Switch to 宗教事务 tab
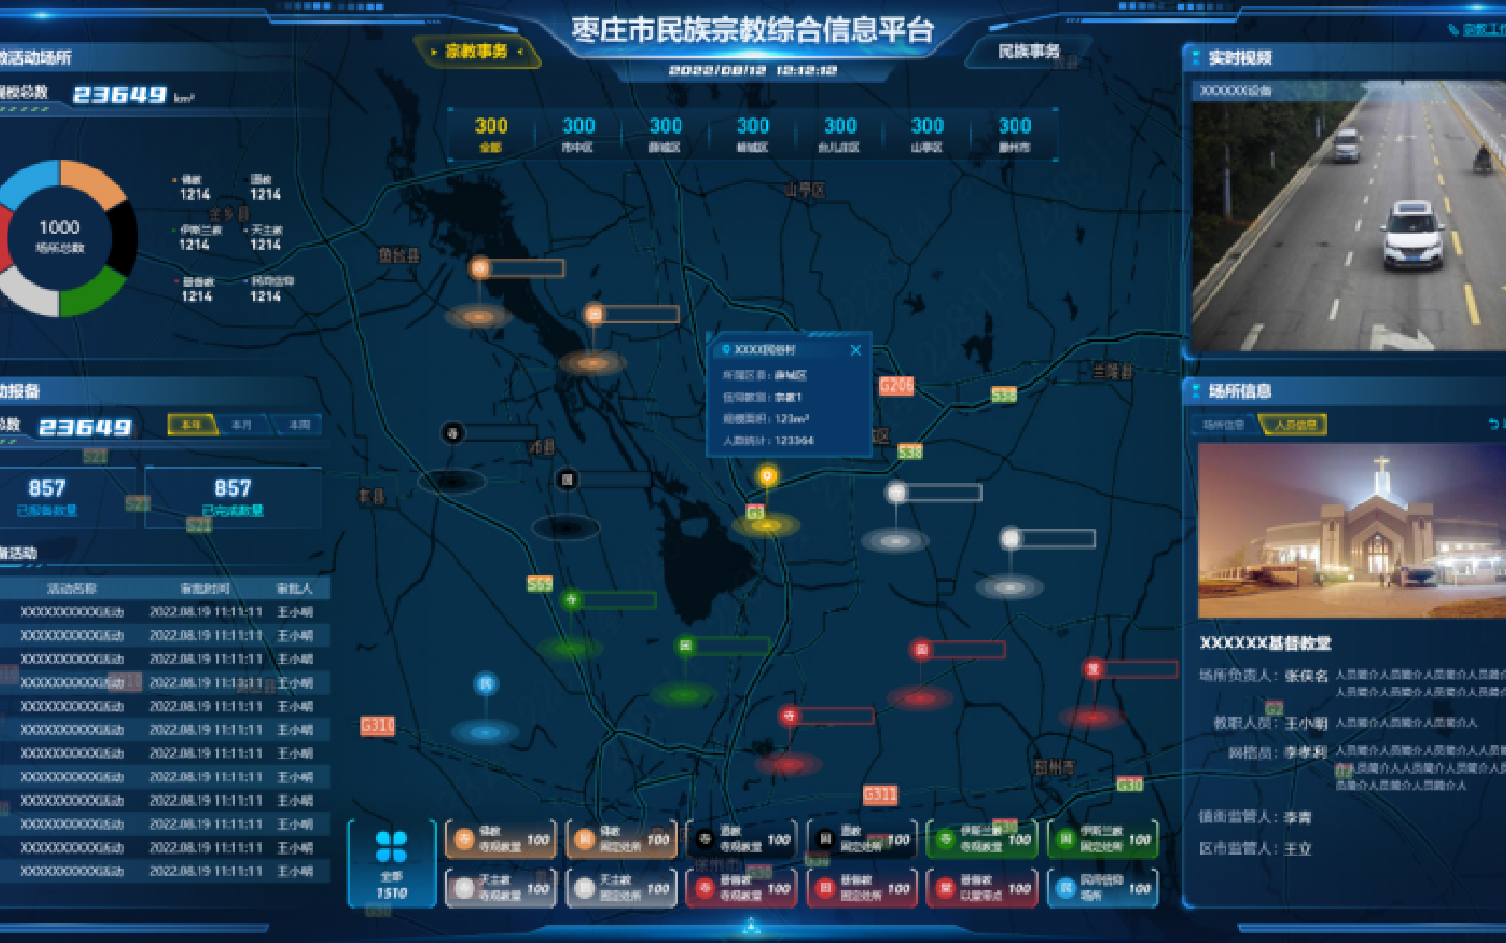Image resolution: width=1506 pixels, height=943 pixels. (x=476, y=52)
